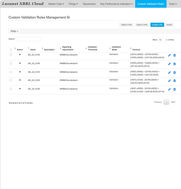Click IRRBB Bundesbank in the DE_21_0168 row
Image resolution: width=181 pixels, height=189 pixels.
point(68,55)
